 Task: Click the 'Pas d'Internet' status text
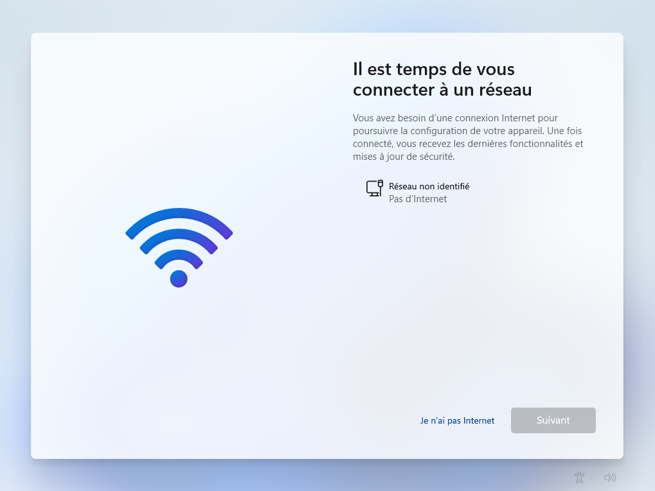point(418,199)
